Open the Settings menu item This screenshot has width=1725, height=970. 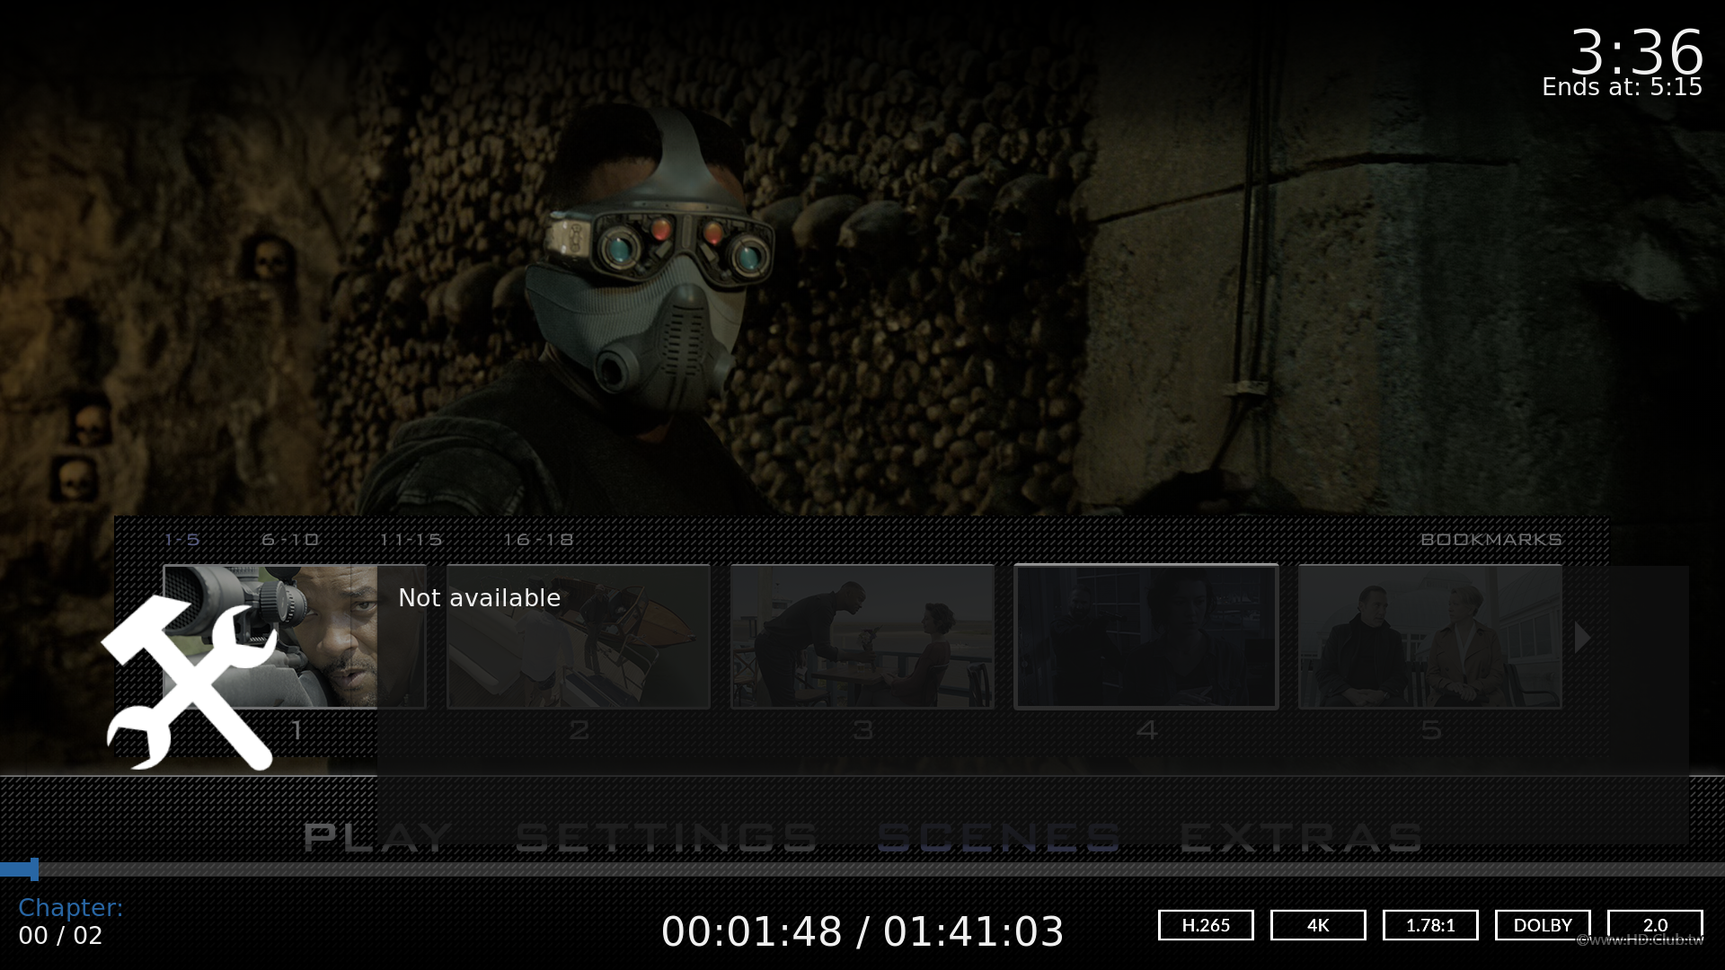pos(666,837)
